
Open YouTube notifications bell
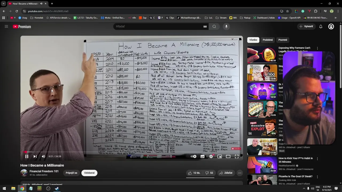321,26
